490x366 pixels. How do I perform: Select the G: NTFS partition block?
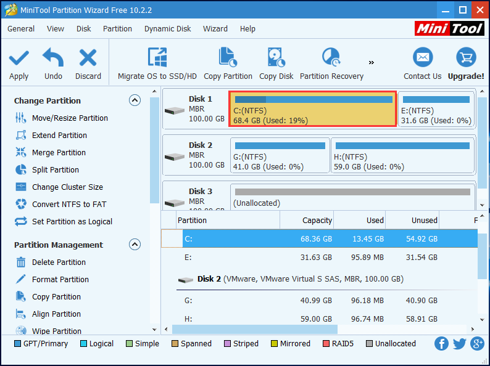280,155
